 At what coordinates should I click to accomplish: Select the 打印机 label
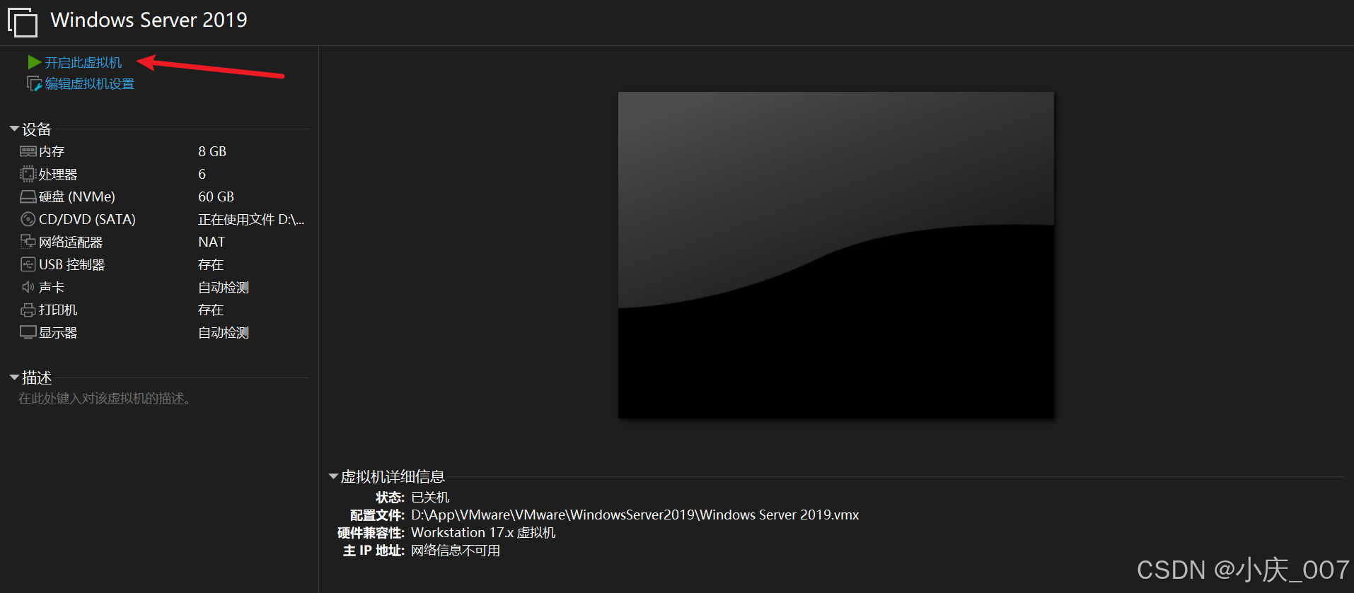tap(58, 310)
